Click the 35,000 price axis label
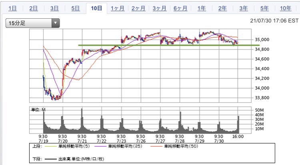The image size is (300, 165). point(262,39)
